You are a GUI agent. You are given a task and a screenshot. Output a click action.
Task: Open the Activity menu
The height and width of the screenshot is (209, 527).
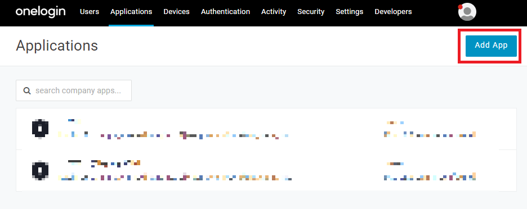coord(274,12)
